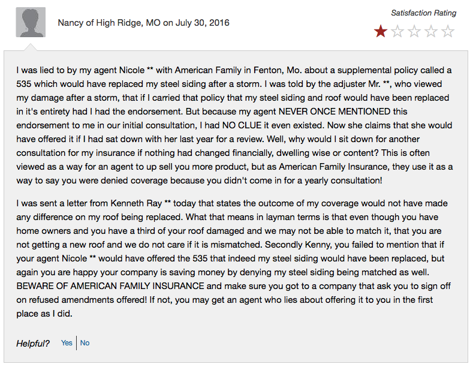This screenshot has width=473, height=370.
Task: Mark the review helpful with Yes
Action: (67, 343)
